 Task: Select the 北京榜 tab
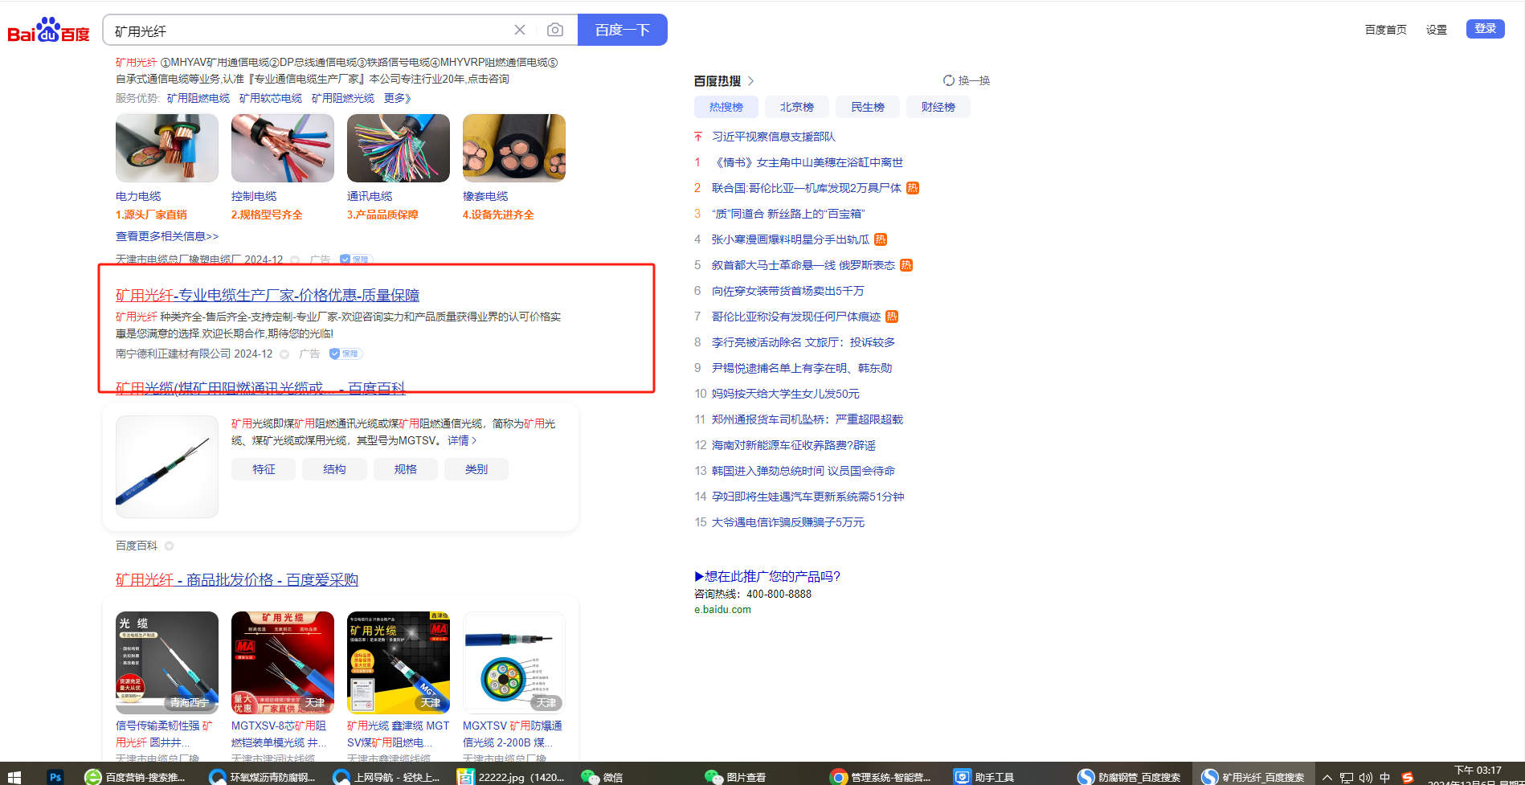[x=796, y=107]
